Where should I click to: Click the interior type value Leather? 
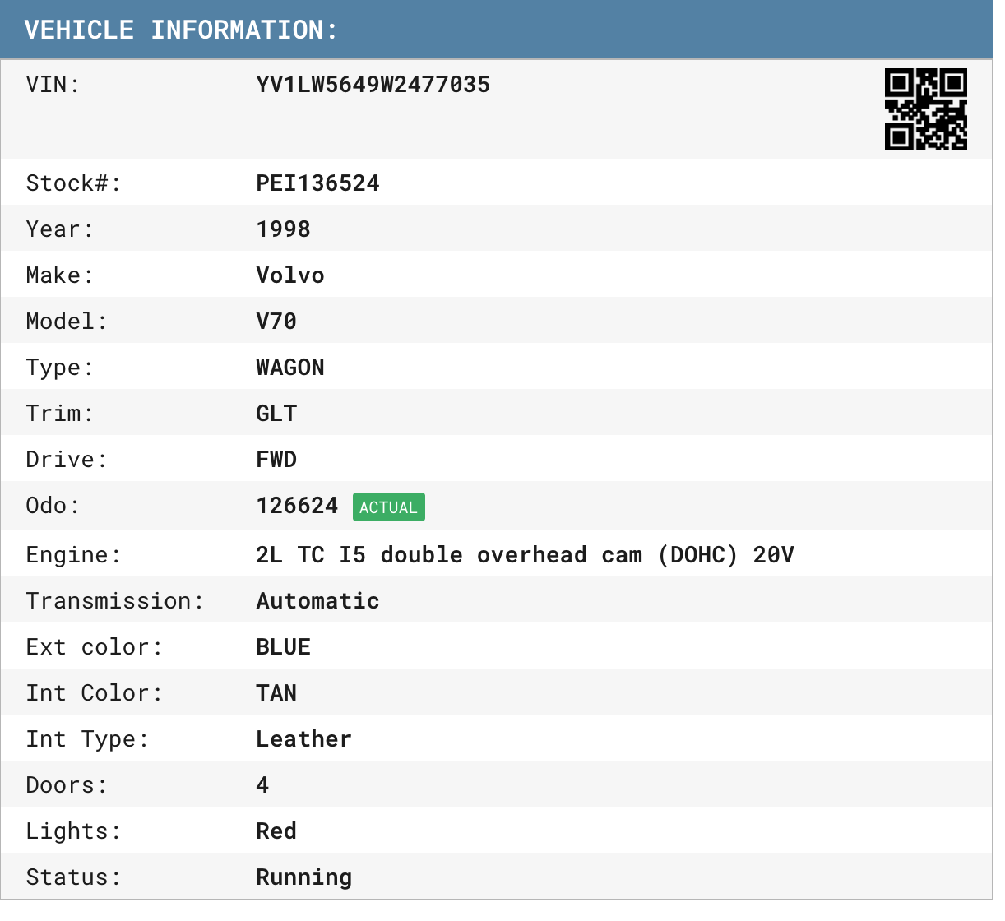tap(303, 739)
